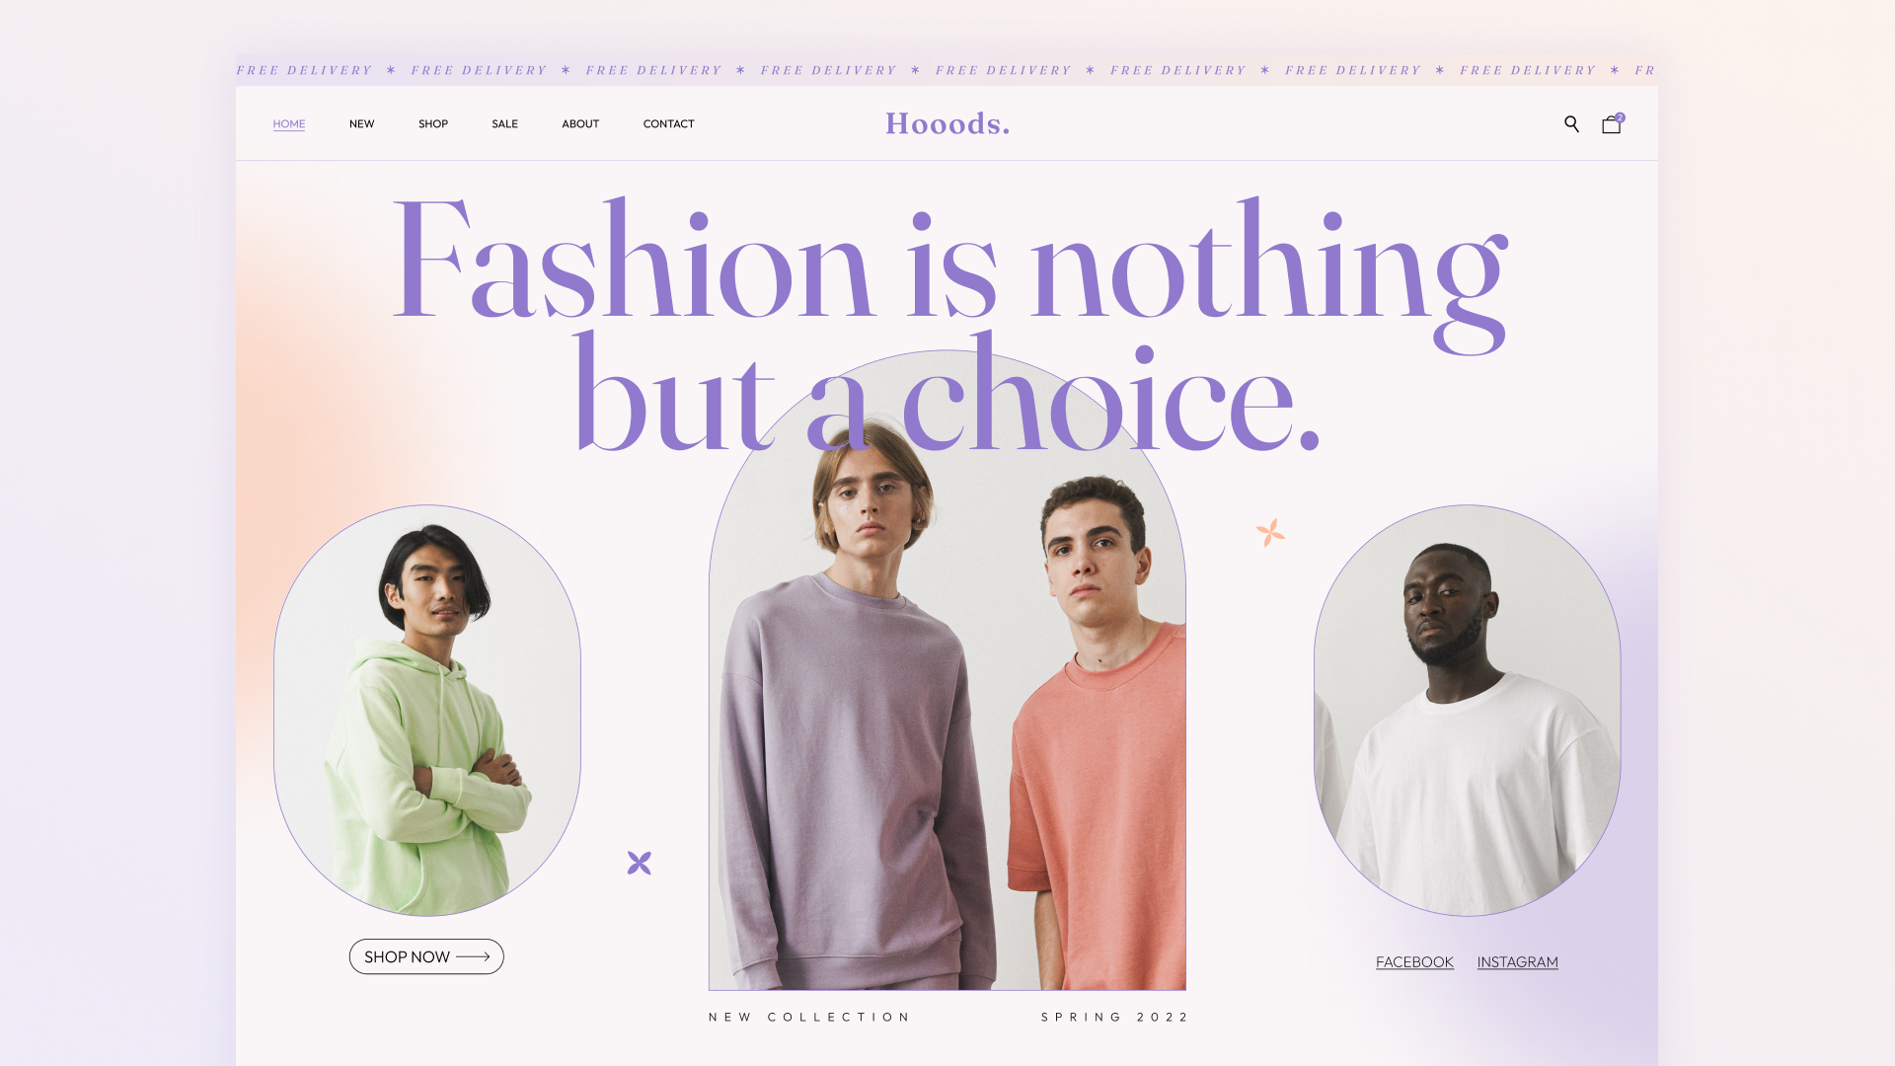Screen dimensions: 1895x1066
Task: Open the shopping bag cart icon
Action: pyautogui.click(x=1611, y=124)
